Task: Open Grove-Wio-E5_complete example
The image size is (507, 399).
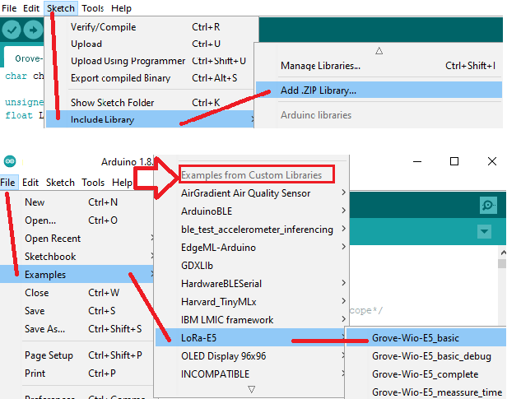Action: tap(426, 374)
